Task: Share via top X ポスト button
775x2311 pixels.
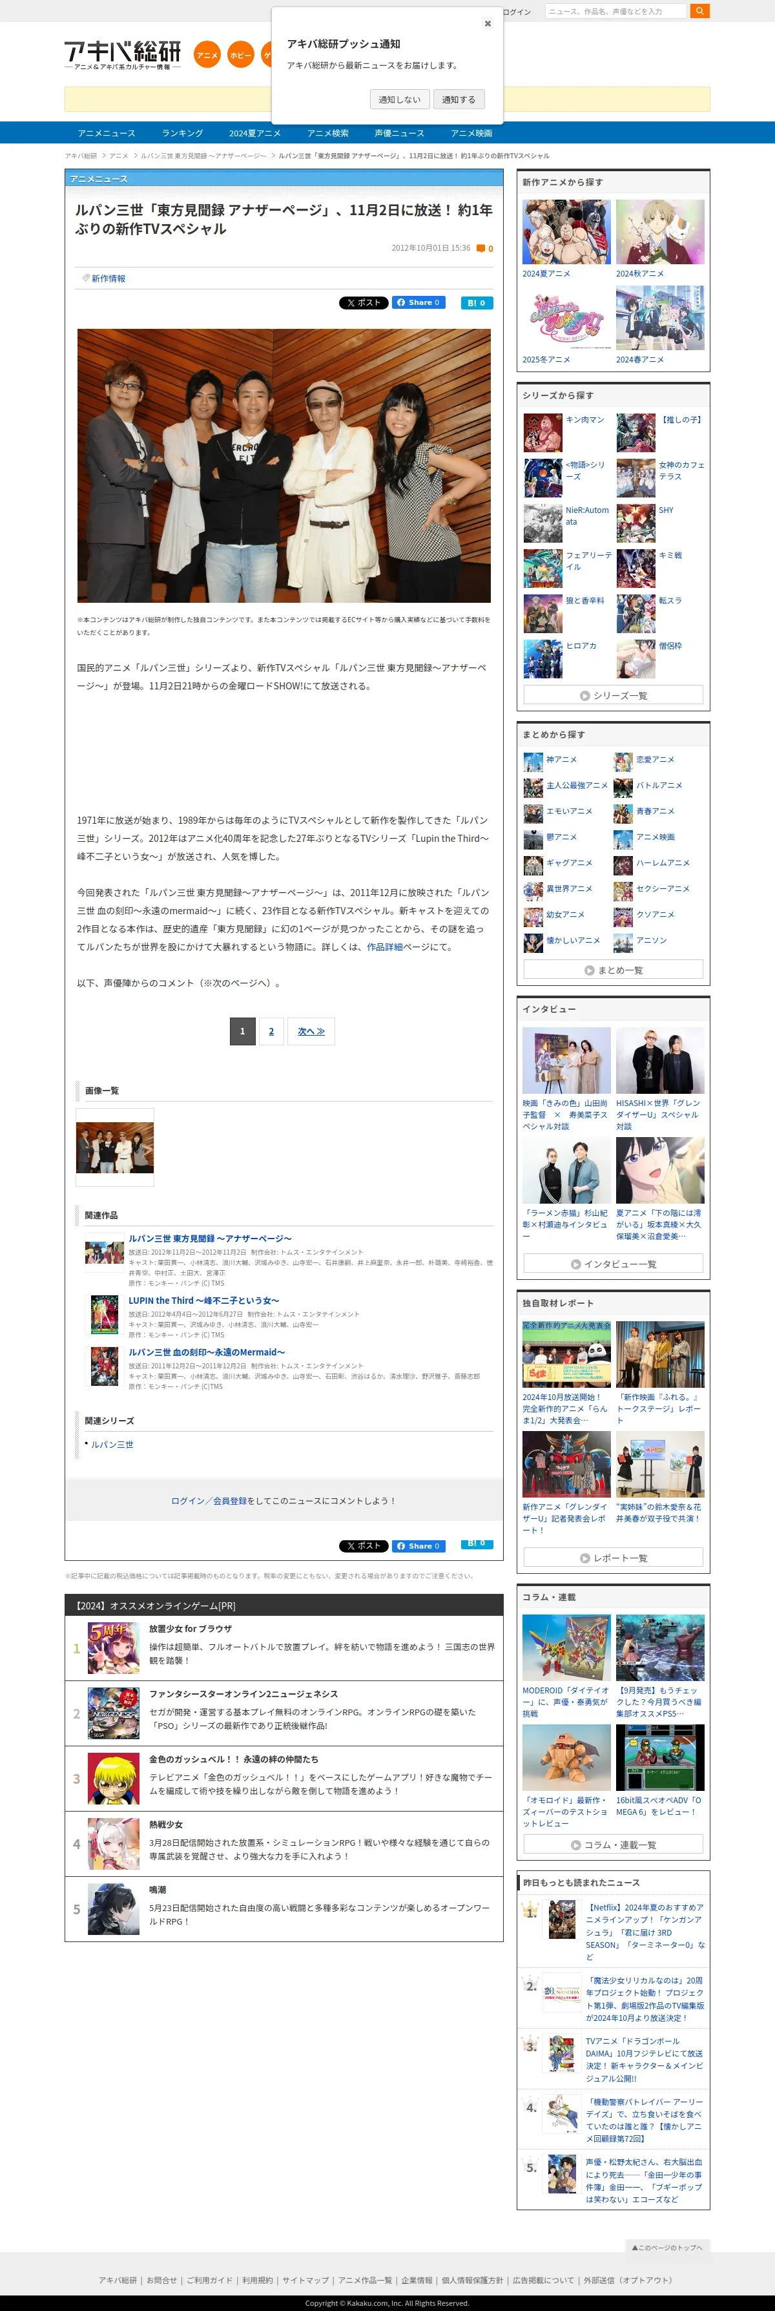Action: tap(363, 302)
